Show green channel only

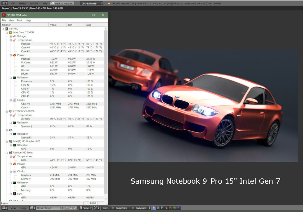click(175, 208)
